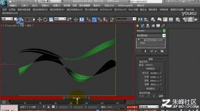Open the Material Editor icon
Screen dimensions: 200x111
click(x=177, y=20)
